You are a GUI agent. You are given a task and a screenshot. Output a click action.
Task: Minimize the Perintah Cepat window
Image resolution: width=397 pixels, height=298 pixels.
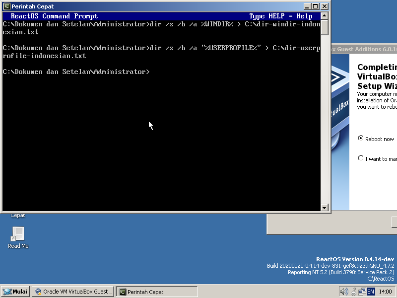tap(307, 6)
